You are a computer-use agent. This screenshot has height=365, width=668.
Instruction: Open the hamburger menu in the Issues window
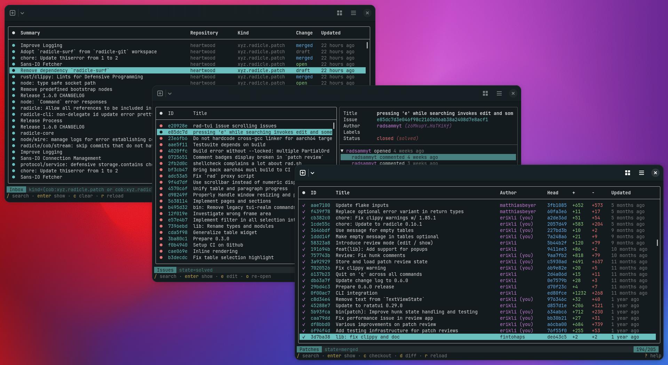point(499,93)
